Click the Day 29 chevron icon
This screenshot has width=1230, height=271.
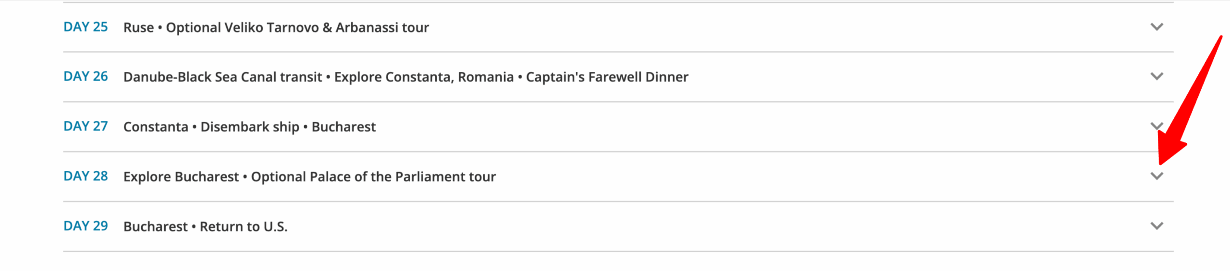coord(1156,226)
